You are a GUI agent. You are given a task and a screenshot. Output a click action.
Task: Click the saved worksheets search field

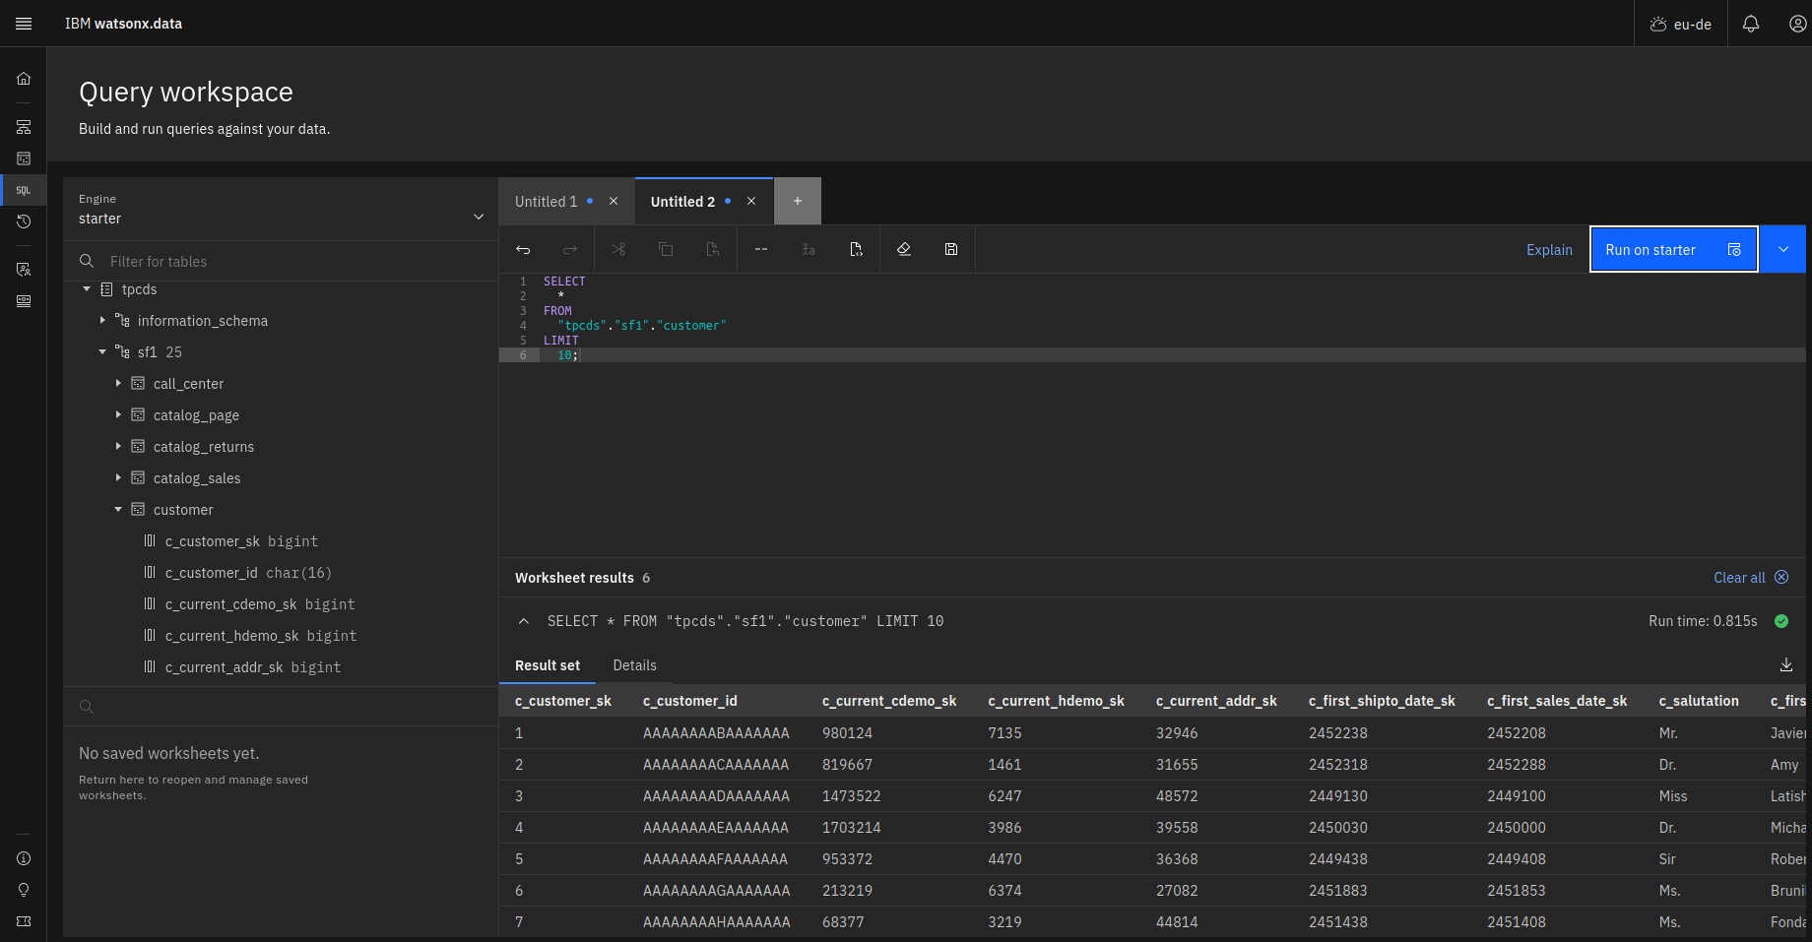click(x=281, y=706)
